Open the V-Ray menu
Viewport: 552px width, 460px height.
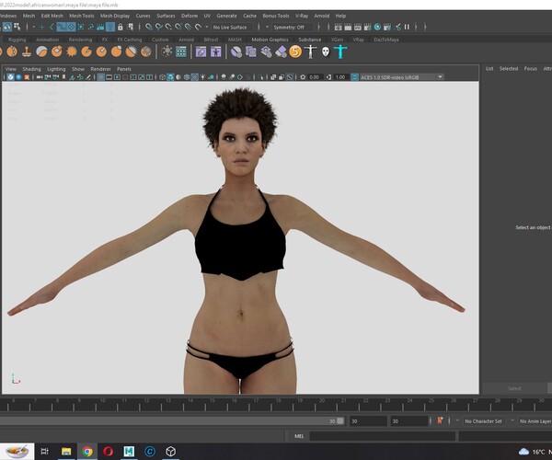[x=302, y=16]
